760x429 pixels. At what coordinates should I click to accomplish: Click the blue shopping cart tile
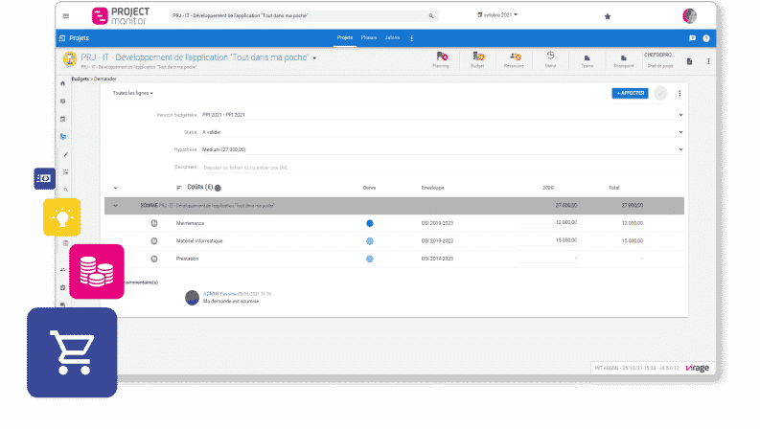tap(72, 352)
